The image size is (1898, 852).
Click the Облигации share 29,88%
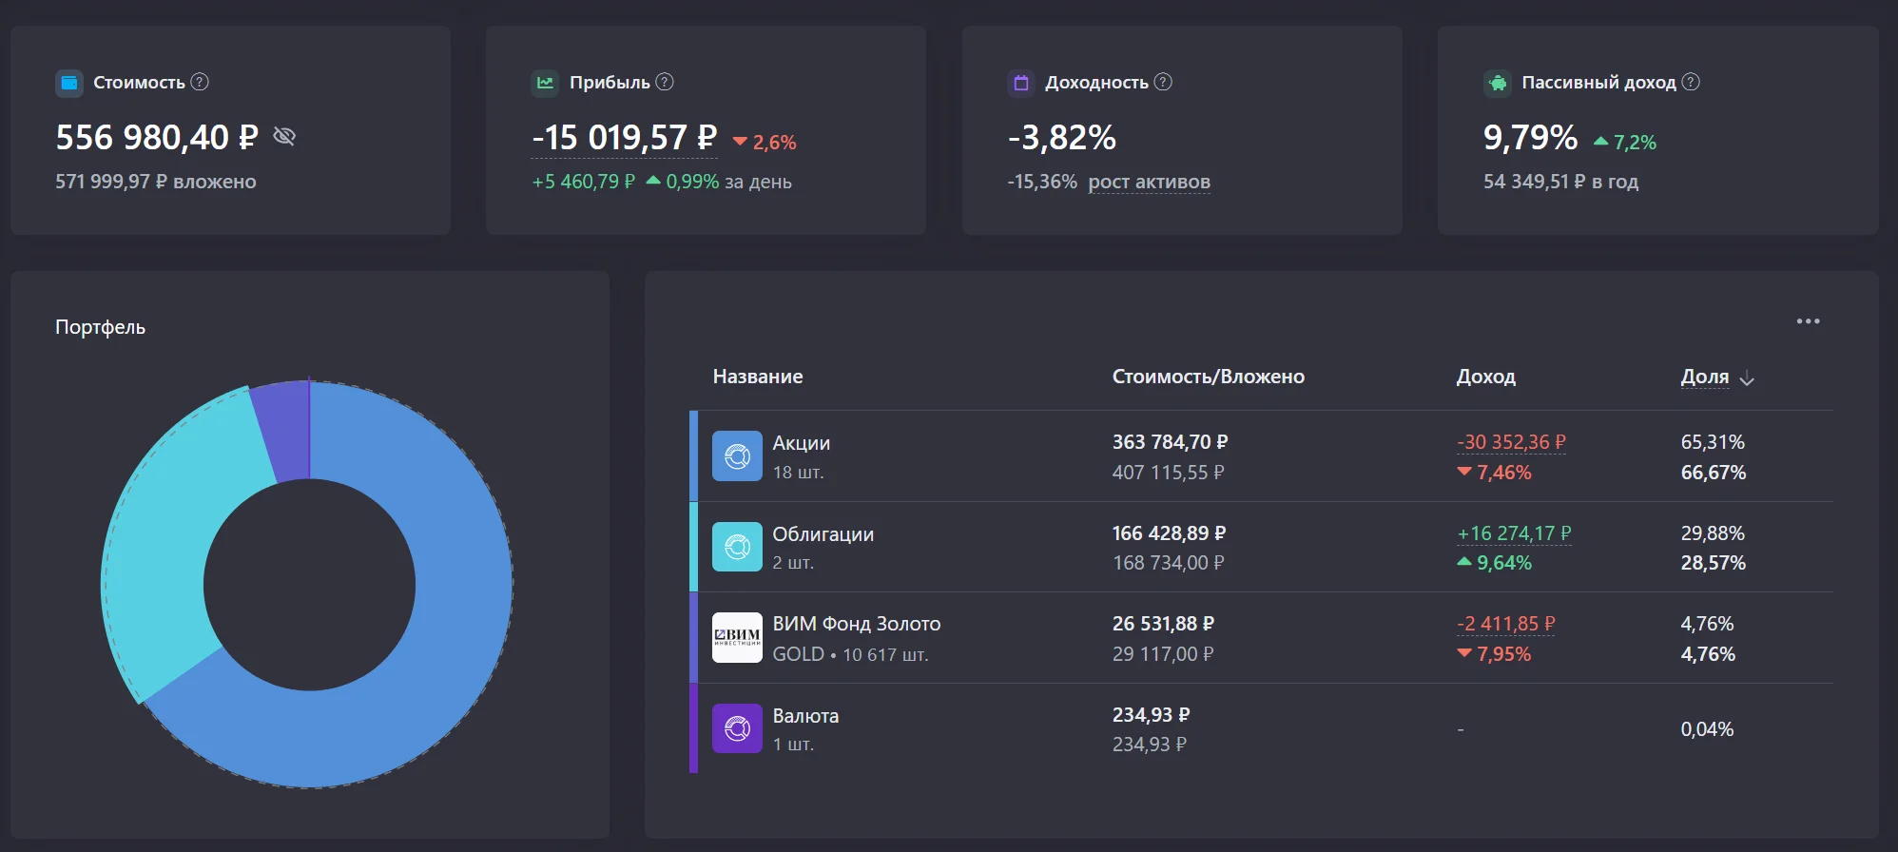pos(1713,533)
